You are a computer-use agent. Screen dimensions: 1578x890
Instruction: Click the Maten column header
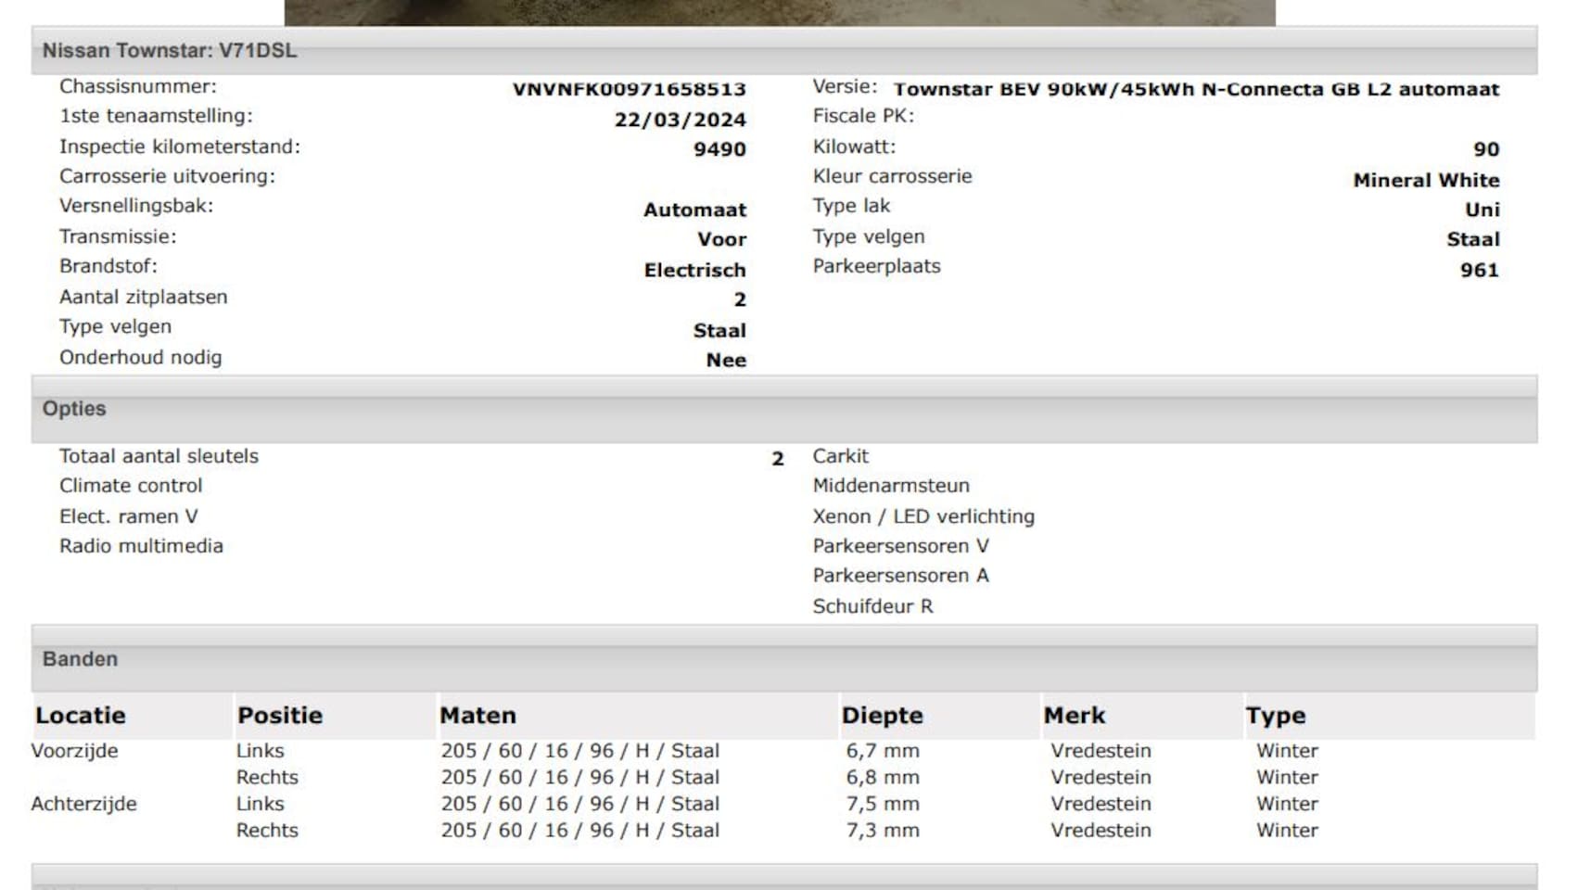[477, 716]
